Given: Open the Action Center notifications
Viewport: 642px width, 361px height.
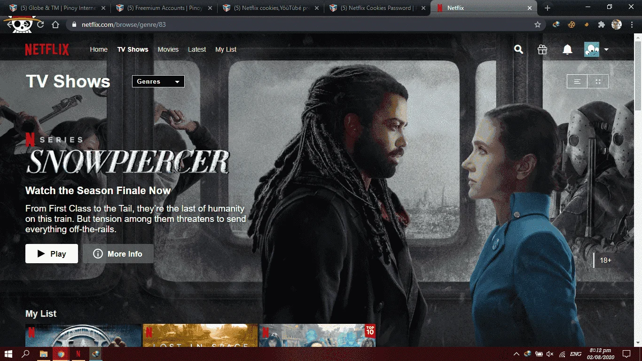Looking at the screenshot, I should [626, 353].
